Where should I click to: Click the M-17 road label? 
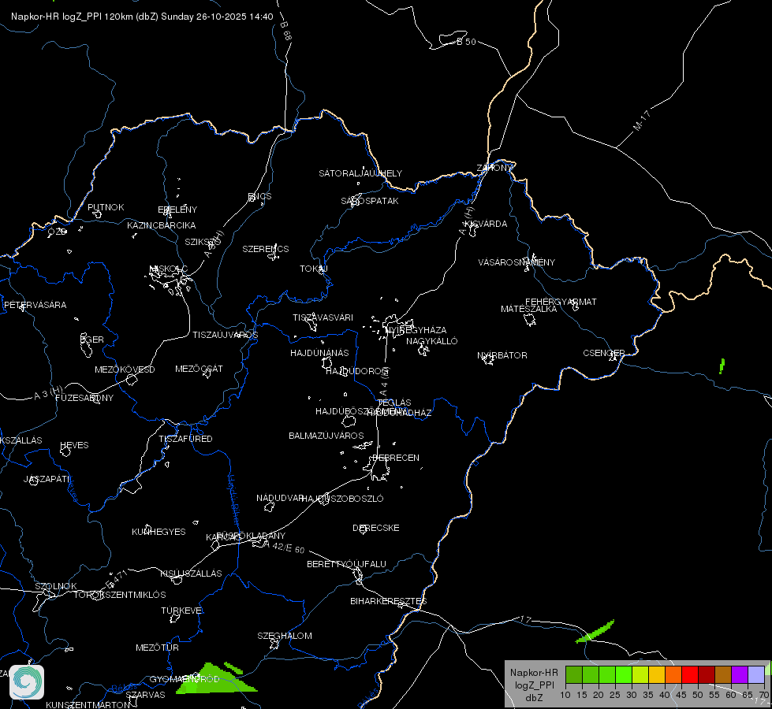[642, 121]
